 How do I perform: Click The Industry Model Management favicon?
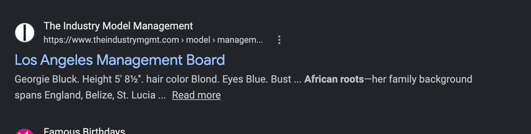point(25,32)
